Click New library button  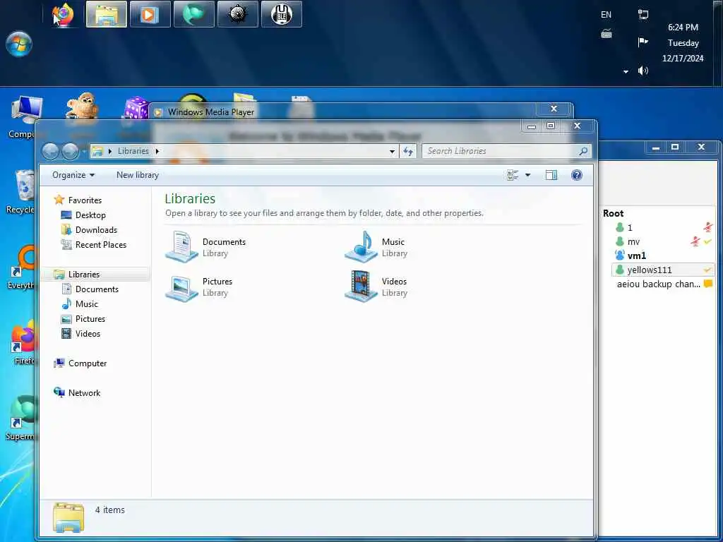(x=138, y=175)
